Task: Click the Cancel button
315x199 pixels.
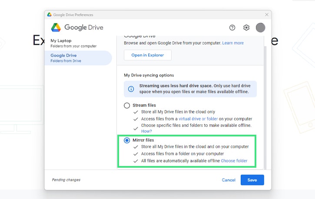Action: point(229,180)
